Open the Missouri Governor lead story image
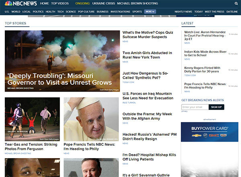The height and width of the screenshot is (177, 241). coord(62,61)
